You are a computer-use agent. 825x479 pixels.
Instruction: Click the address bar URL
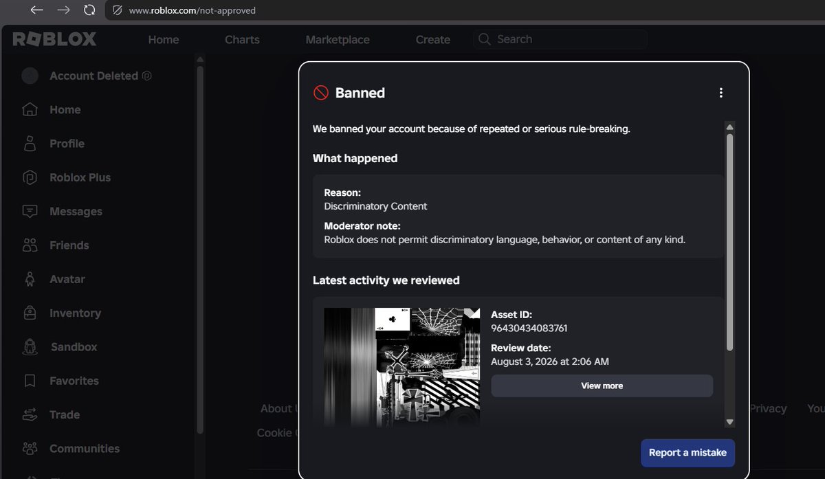(192, 10)
